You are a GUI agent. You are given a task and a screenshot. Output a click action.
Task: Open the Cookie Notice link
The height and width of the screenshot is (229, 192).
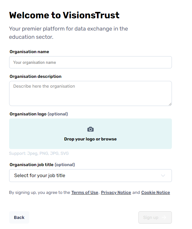[x=155, y=192]
